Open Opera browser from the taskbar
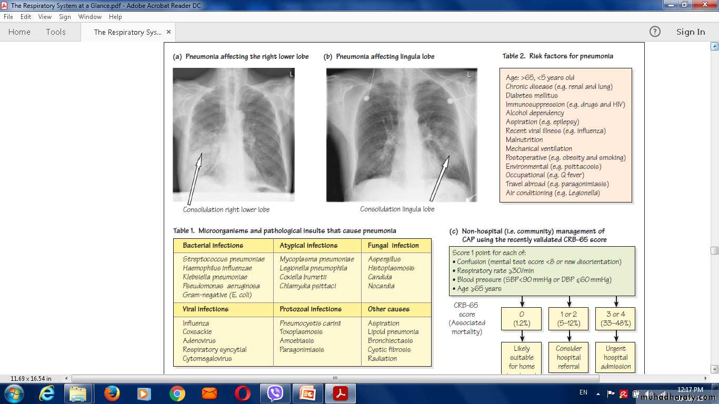The width and height of the screenshot is (719, 404). 242,393
